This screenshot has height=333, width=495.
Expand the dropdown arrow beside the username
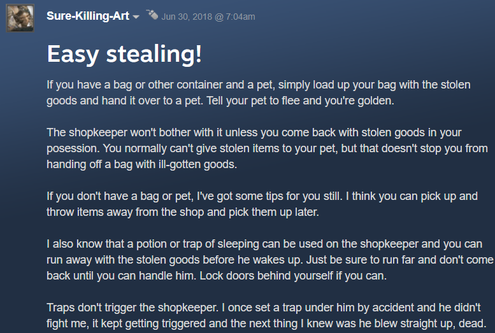(x=136, y=17)
